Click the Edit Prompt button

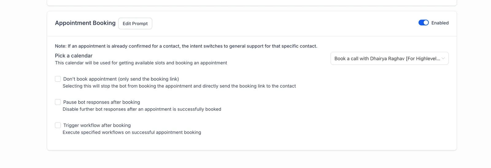135,24
